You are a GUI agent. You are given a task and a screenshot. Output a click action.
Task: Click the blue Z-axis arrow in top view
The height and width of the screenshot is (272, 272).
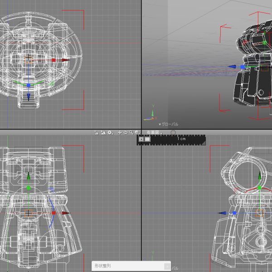29,97
